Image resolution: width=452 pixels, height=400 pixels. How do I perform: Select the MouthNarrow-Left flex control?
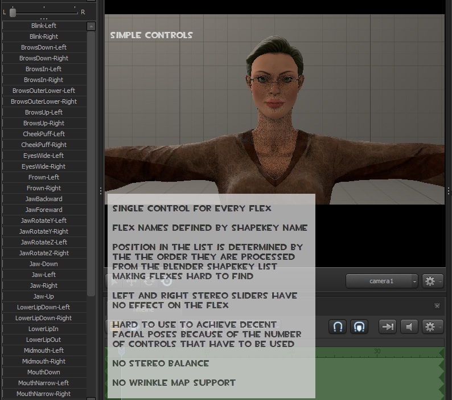[44, 383]
